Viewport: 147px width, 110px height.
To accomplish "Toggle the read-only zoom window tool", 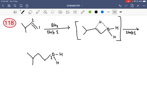I will pyautogui.click(x=15, y=12).
